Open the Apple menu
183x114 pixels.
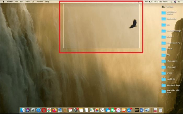click(3, 2)
